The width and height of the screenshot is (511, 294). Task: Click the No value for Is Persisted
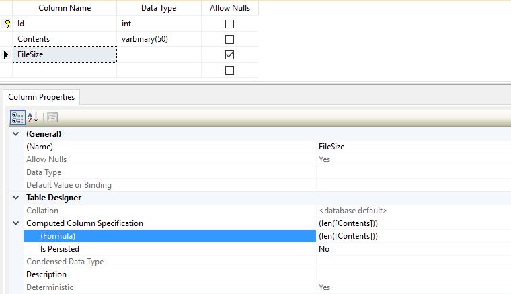(324, 249)
